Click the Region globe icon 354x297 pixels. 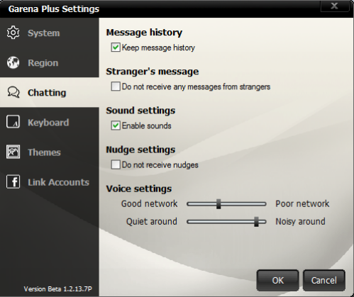pyautogui.click(x=13, y=62)
